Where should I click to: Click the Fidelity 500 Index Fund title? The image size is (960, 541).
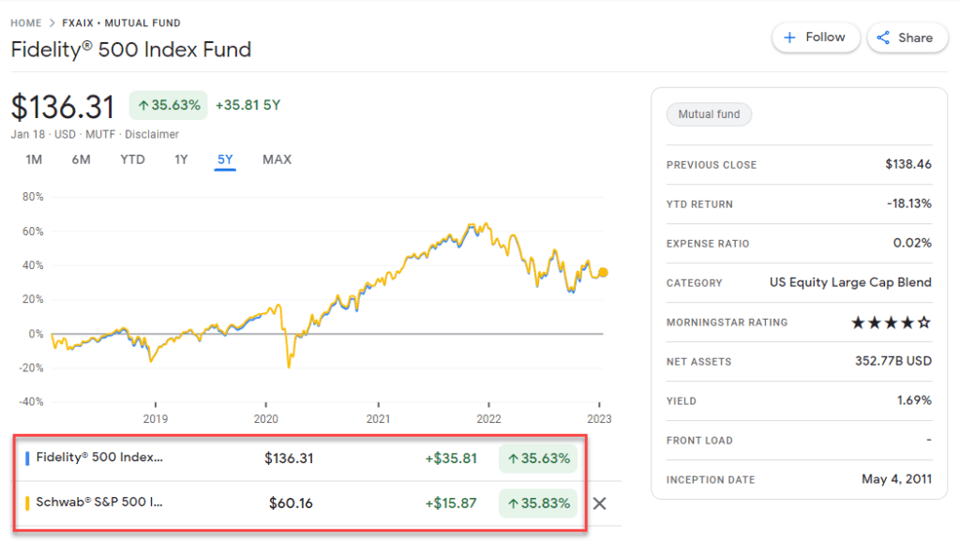[x=131, y=50]
